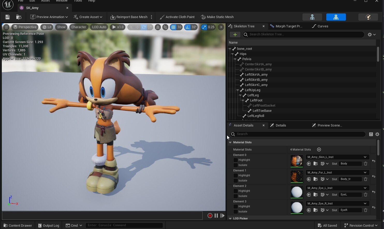Click the M_Amy_Fur_L_Inst material thumbnail
This screenshot has width=384, height=229.
click(296, 176)
